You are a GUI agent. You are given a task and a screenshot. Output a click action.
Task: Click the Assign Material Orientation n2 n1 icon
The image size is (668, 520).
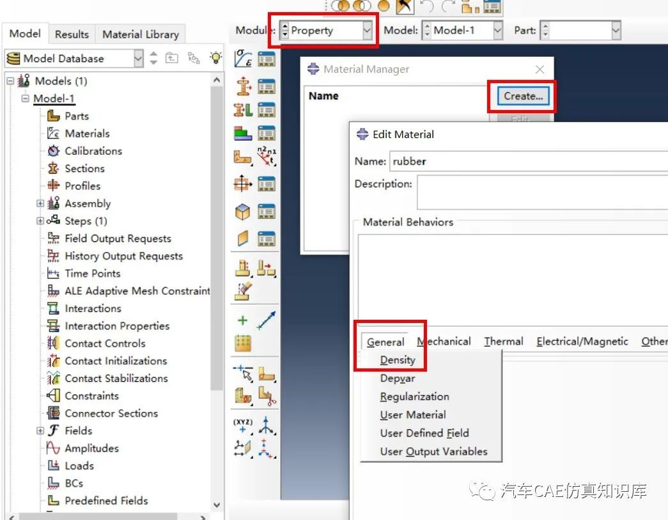(x=267, y=156)
